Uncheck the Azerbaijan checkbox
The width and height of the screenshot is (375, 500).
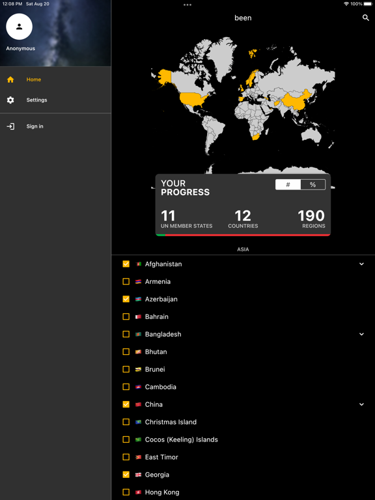[x=126, y=299]
